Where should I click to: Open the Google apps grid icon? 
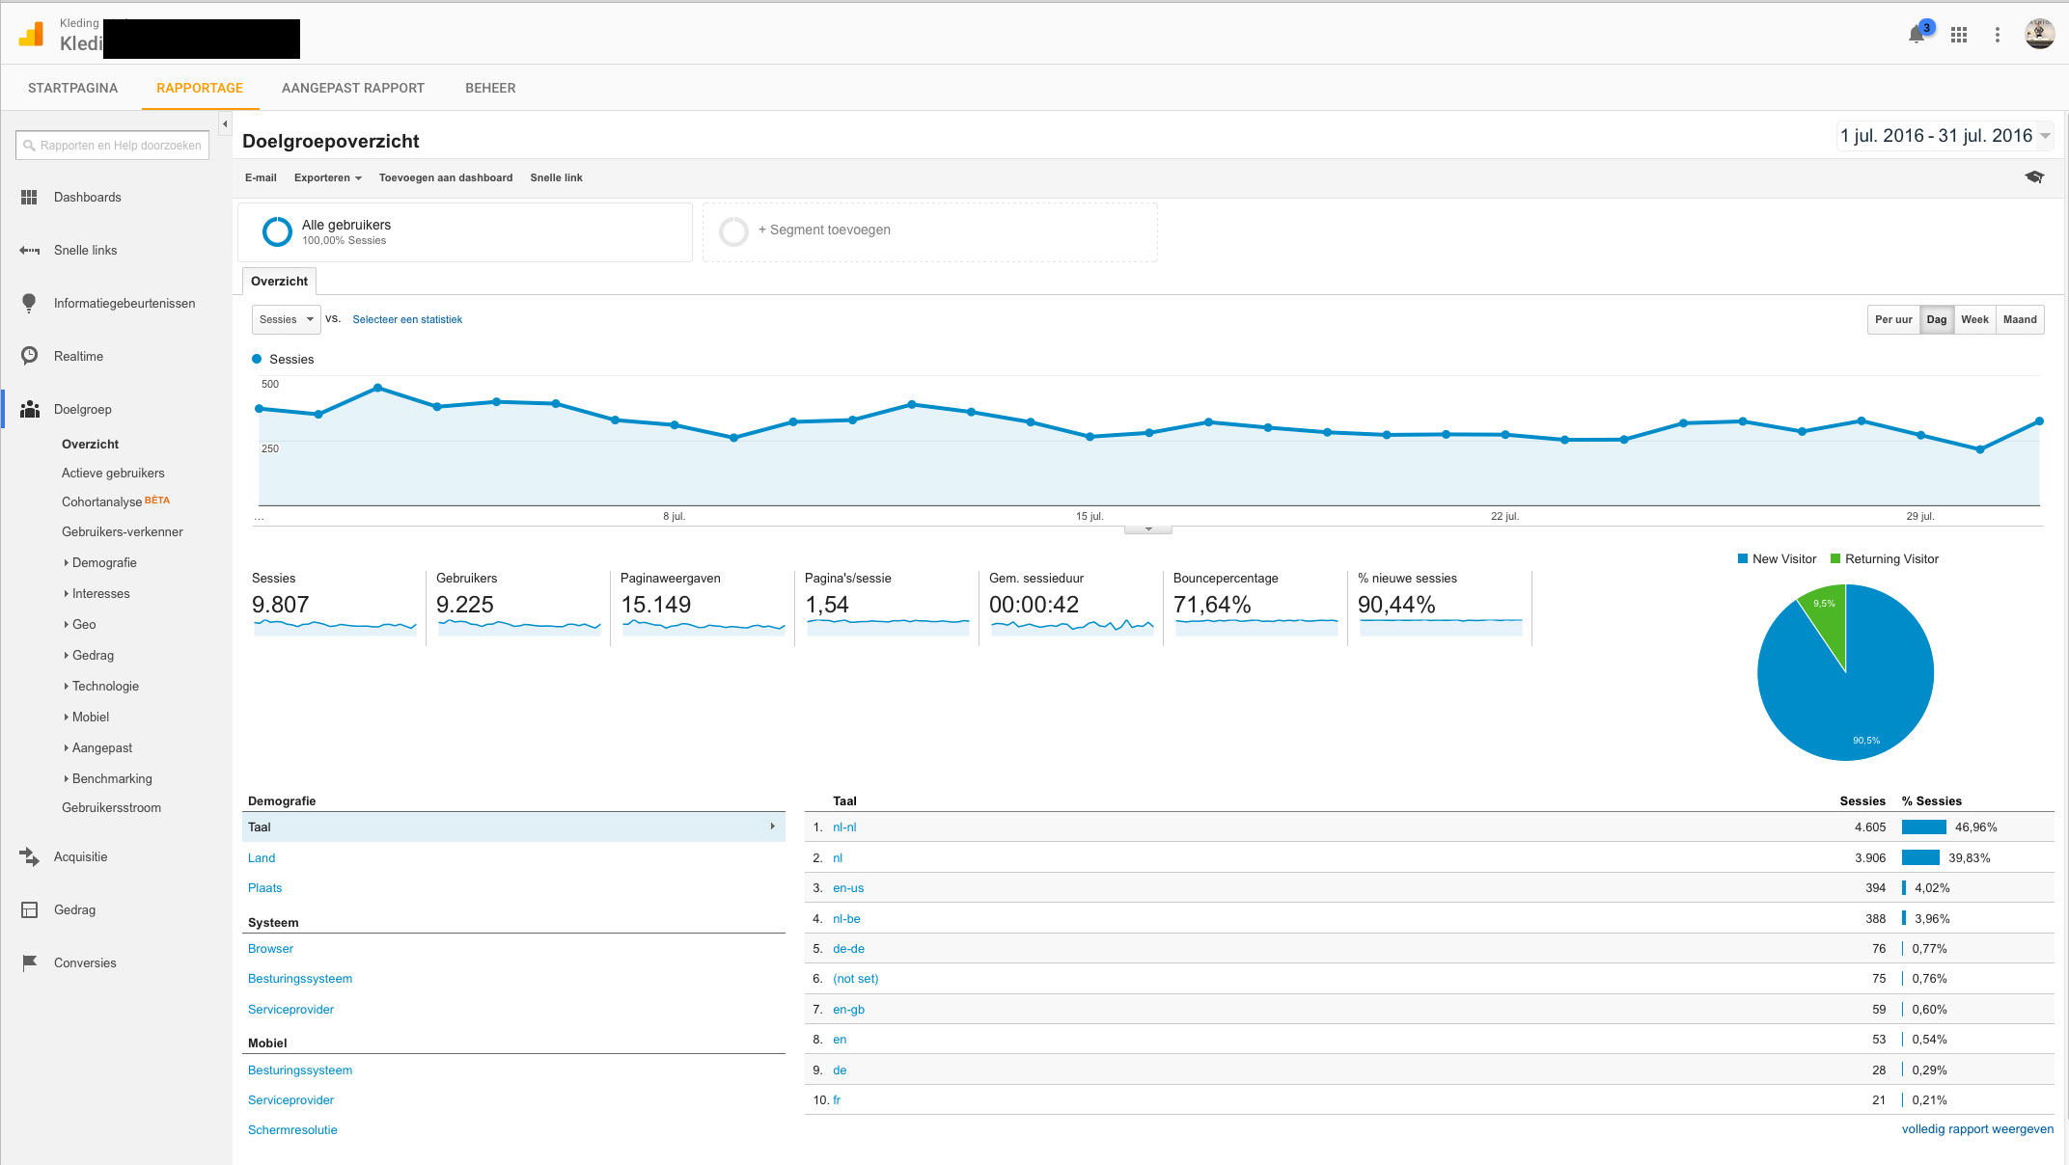(1959, 35)
